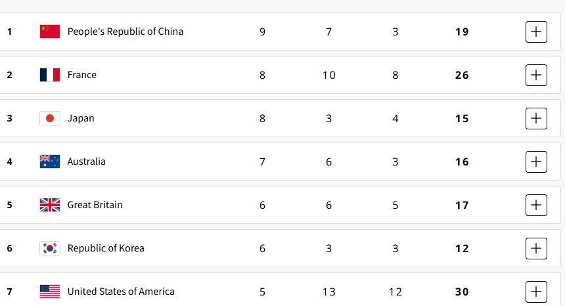Click the France flag icon
The height and width of the screenshot is (306, 565).
(50, 75)
